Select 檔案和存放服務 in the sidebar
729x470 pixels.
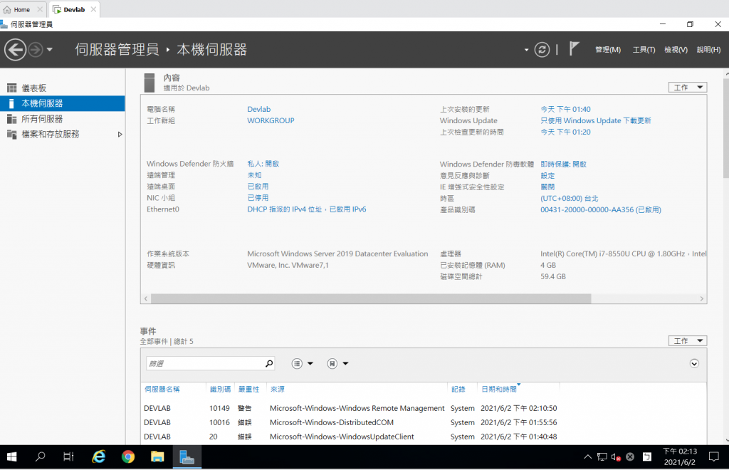[x=63, y=134]
